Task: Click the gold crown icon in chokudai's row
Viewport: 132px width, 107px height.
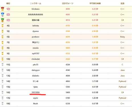Action: pos(3,59)
